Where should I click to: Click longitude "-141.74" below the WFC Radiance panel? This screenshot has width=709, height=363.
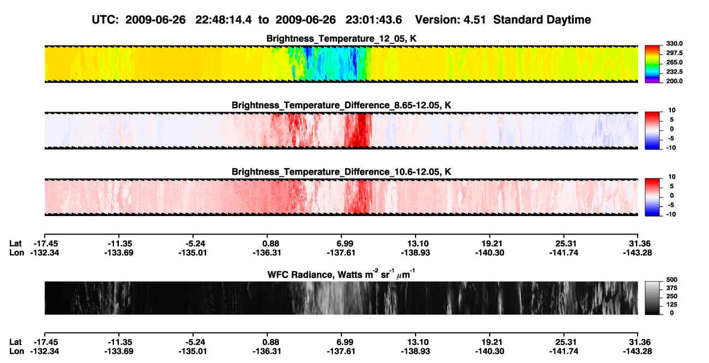(x=564, y=351)
